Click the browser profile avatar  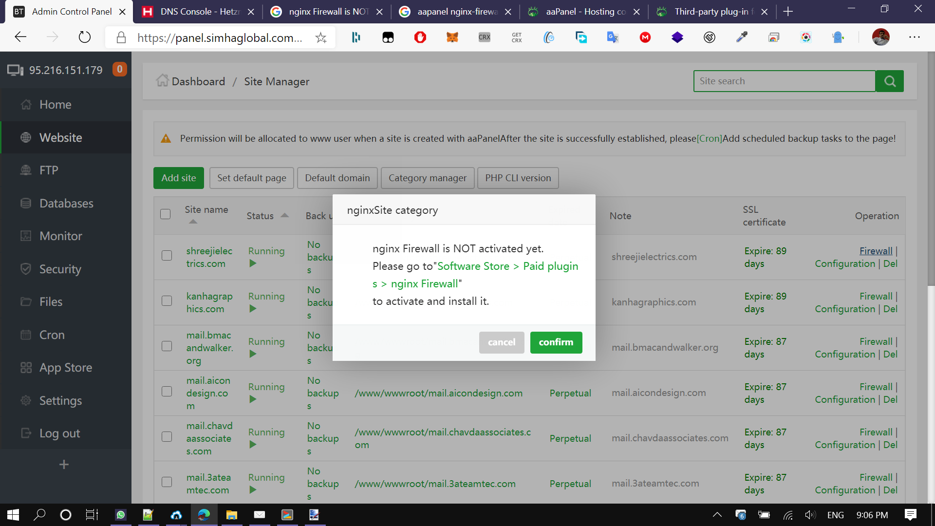coord(880,37)
